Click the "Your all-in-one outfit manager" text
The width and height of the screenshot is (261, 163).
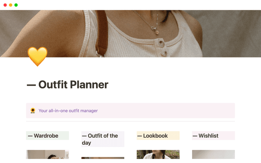coord(68,110)
